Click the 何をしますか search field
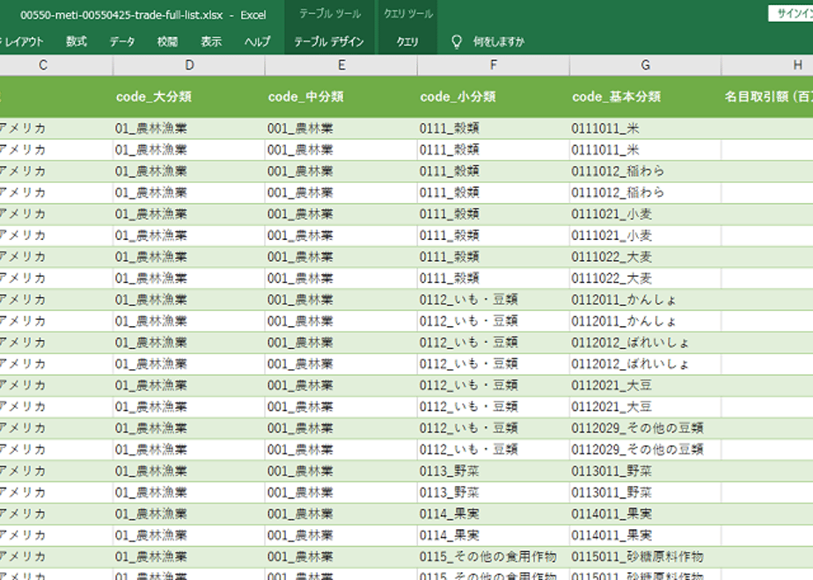Image resolution: width=813 pixels, height=580 pixels. [x=499, y=41]
